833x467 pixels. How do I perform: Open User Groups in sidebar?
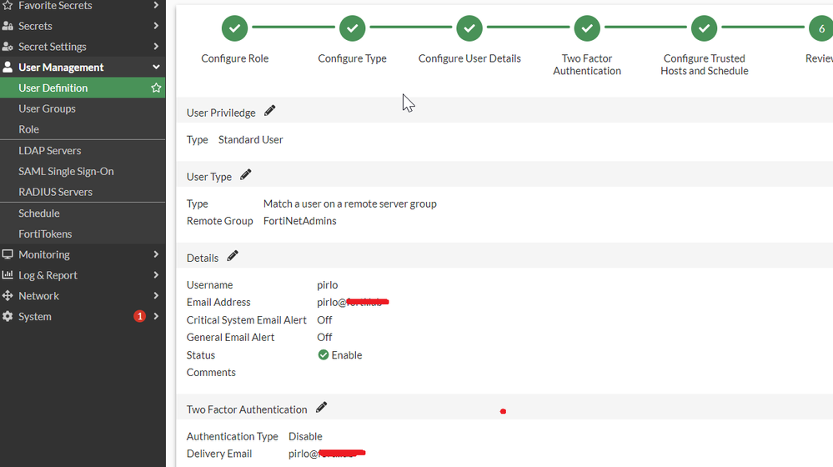pos(47,108)
